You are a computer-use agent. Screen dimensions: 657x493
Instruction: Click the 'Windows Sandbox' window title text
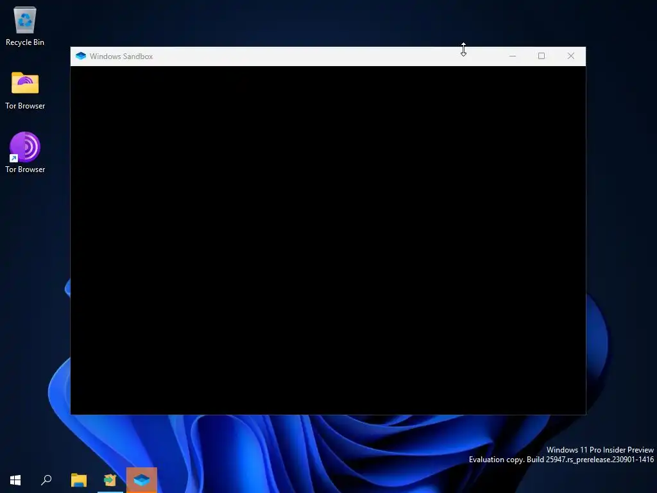[x=121, y=56]
